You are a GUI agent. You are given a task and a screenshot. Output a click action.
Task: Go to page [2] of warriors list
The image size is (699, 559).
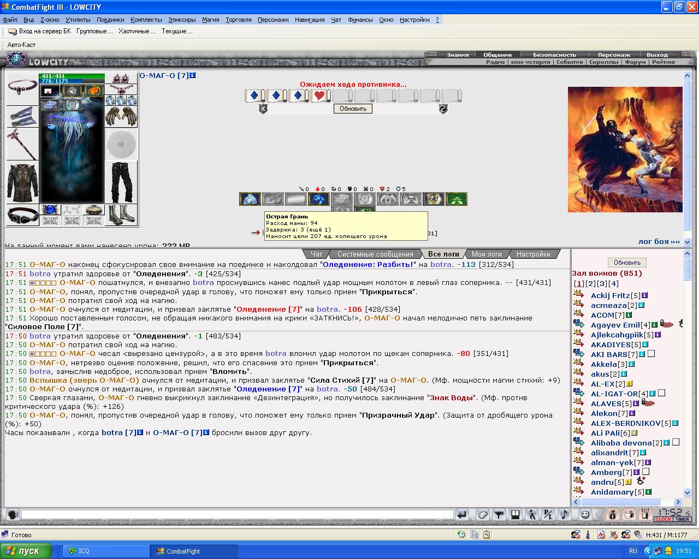click(590, 284)
